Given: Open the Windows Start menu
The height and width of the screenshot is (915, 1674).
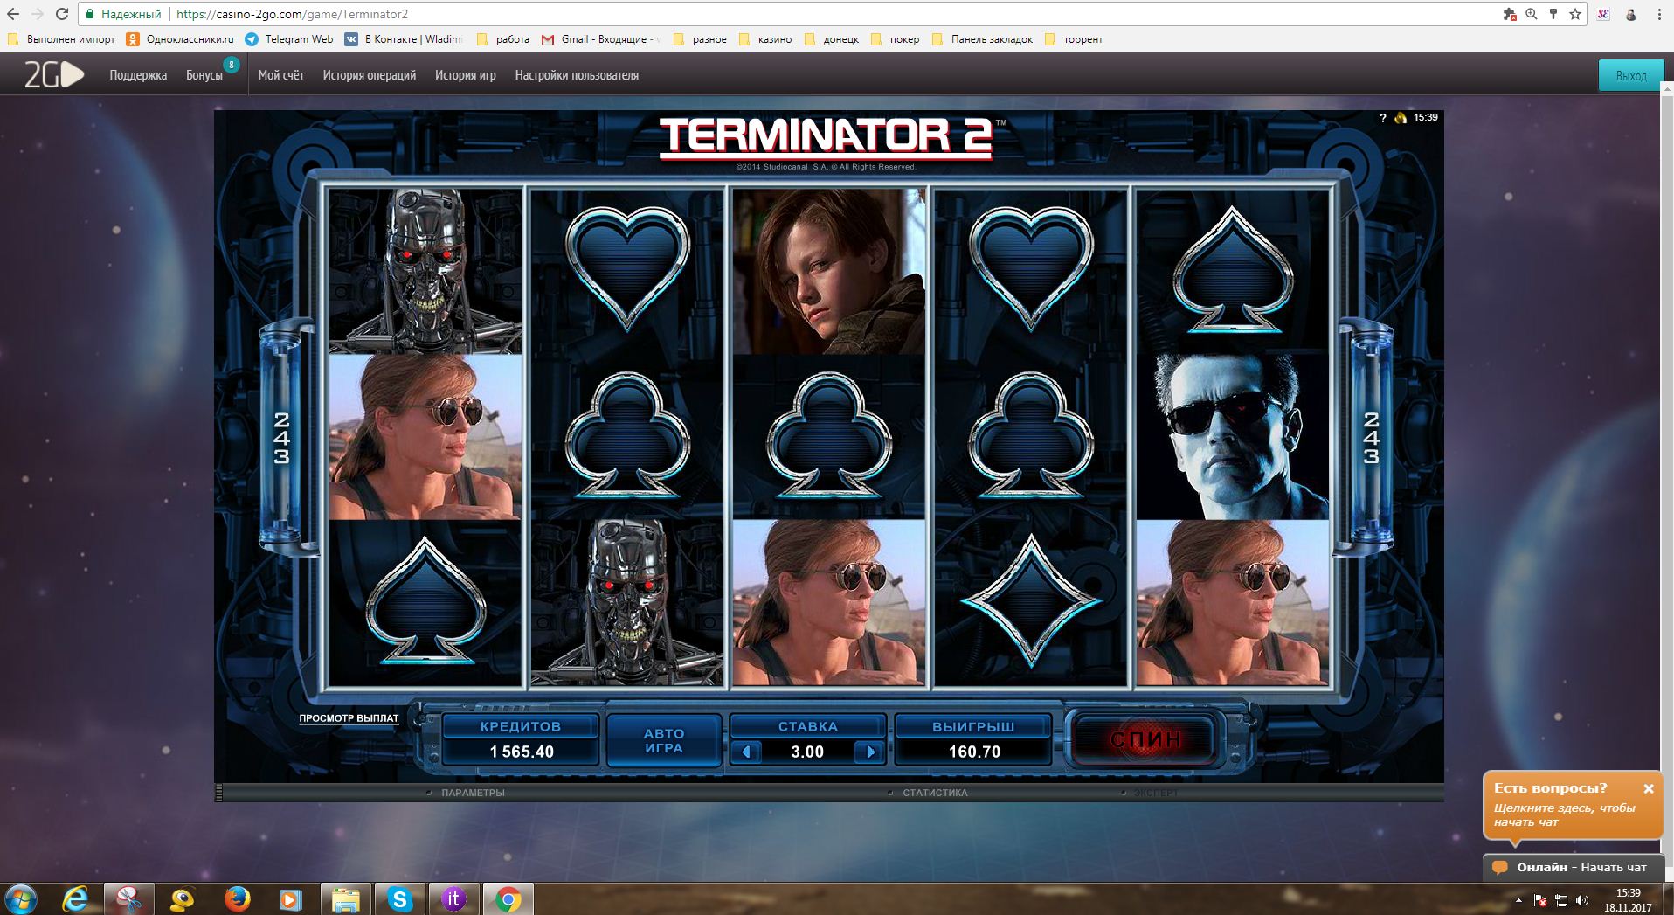Looking at the screenshot, I should [x=21, y=899].
